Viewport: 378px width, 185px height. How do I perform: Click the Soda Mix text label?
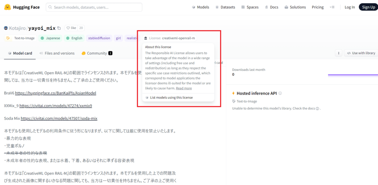click(12, 119)
